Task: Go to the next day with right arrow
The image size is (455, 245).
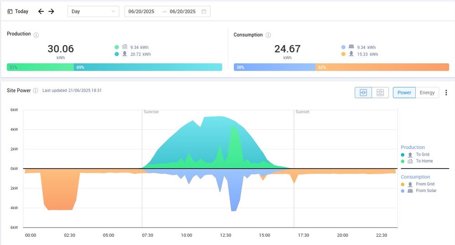Action: tap(51, 11)
